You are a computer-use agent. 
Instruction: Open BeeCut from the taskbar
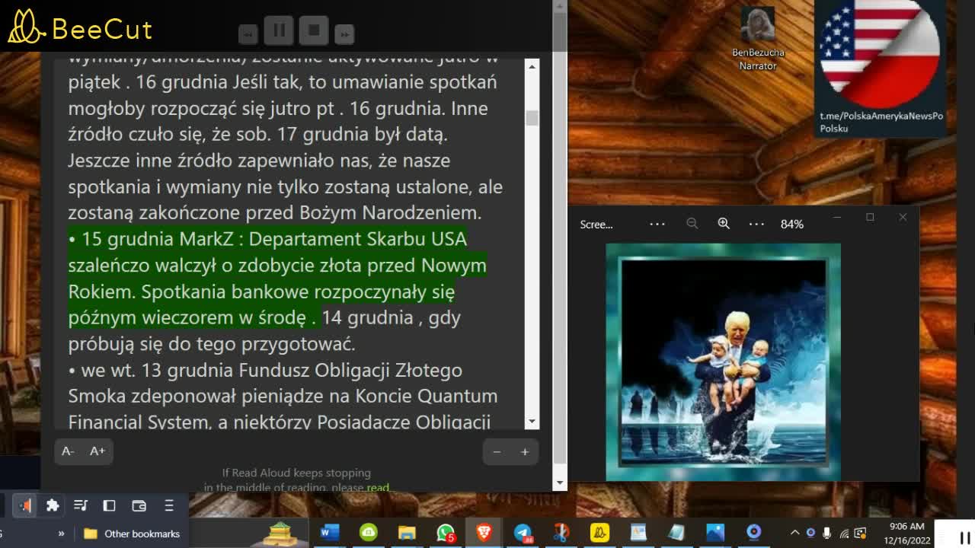(x=599, y=533)
